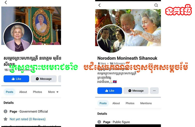
Task: Open Mentions tab on right page
Action: click(x=146, y=103)
